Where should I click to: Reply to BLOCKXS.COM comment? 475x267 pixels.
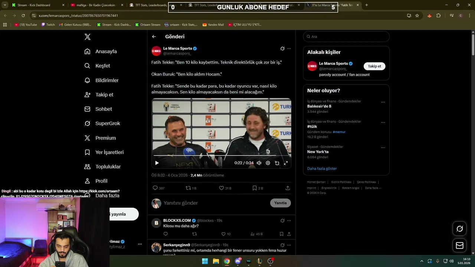pyautogui.click(x=166, y=234)
